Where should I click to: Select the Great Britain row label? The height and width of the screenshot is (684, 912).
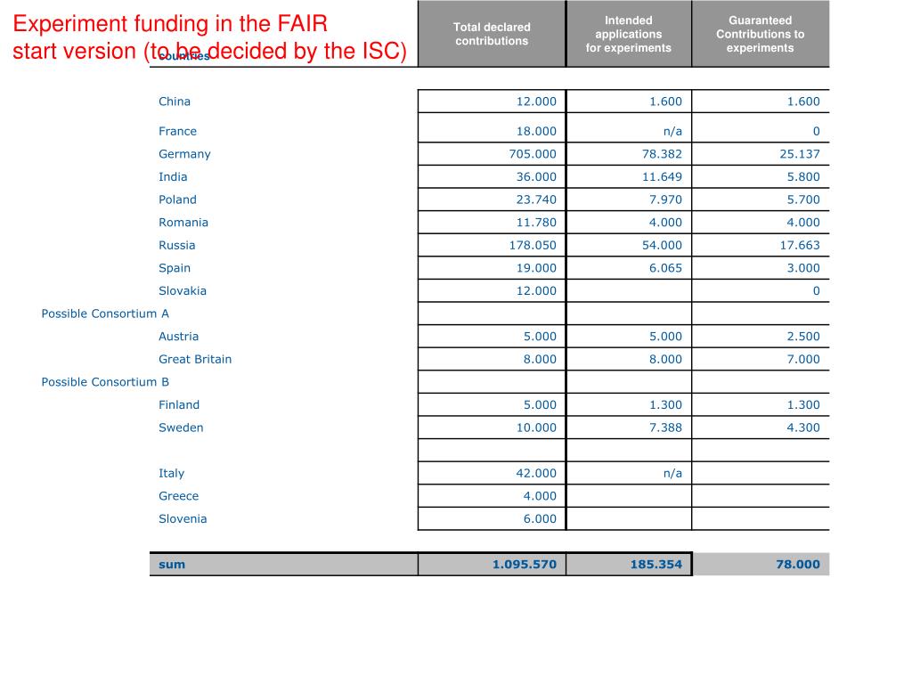click(195, 359)
